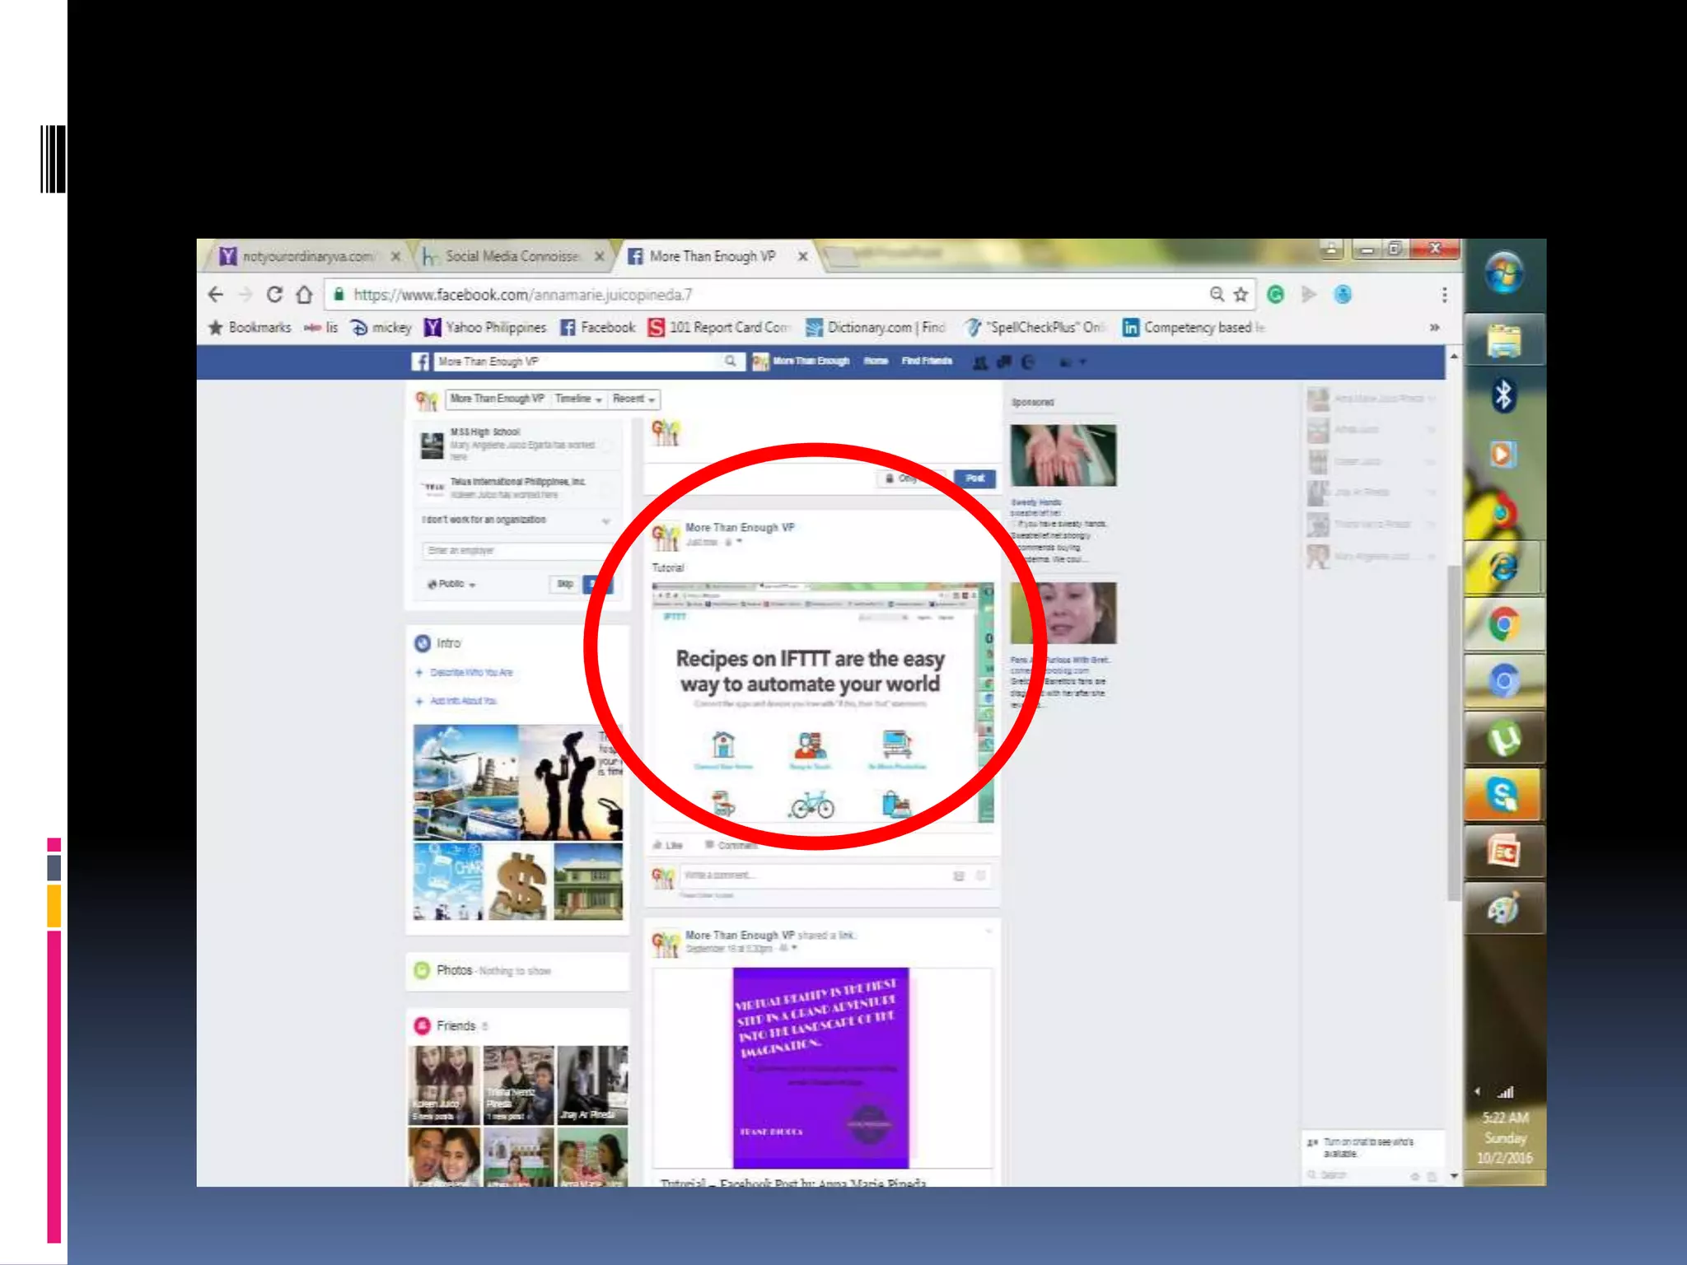This screenshot has height=1265, width=1687.
Task: Switch to Social Media Connoisseur tab
Action: click(x=512, y=256)
